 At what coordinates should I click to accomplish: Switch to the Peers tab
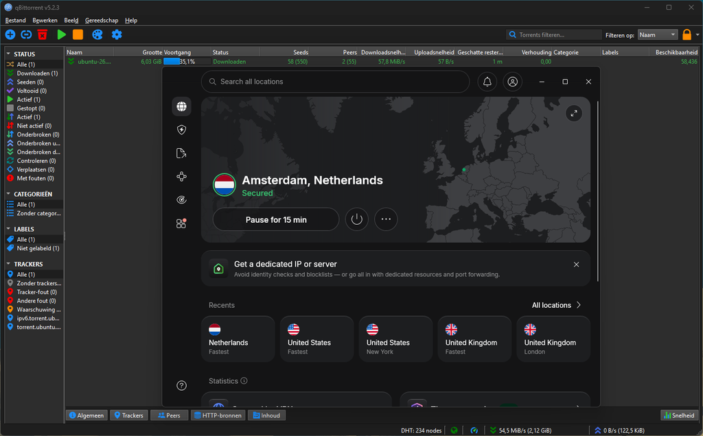coord(169,415)
